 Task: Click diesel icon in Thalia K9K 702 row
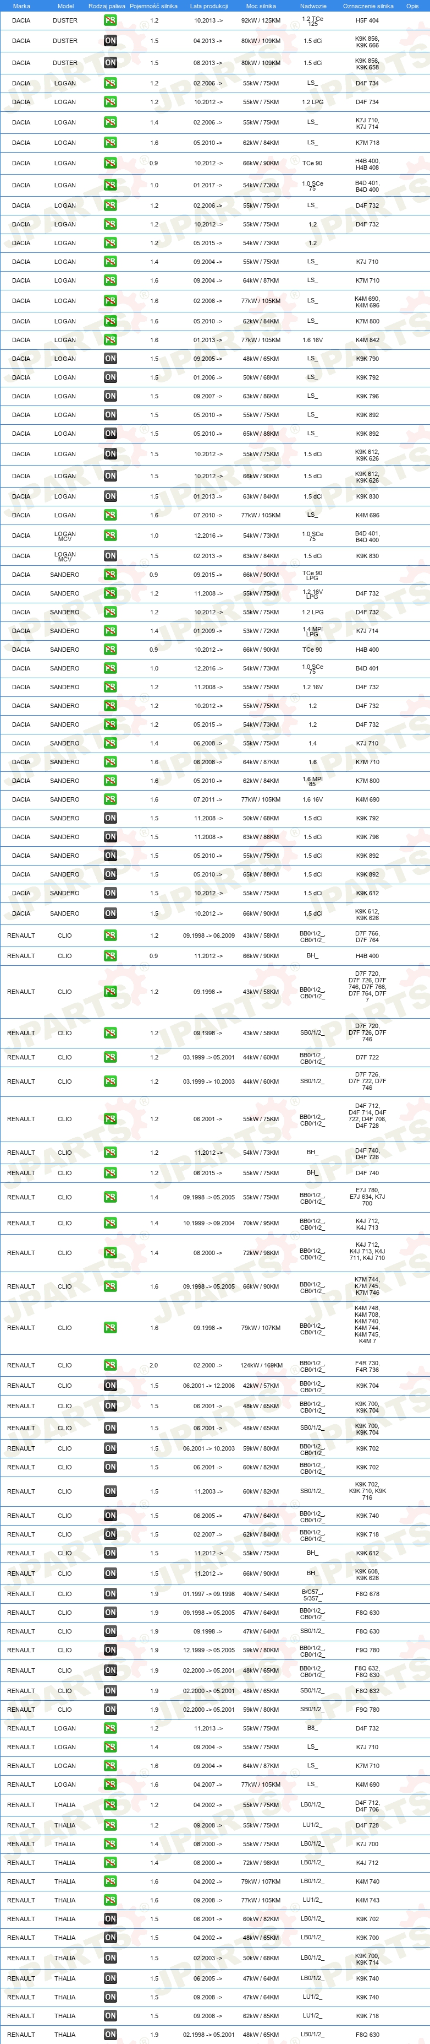[x=110, y=1918]
